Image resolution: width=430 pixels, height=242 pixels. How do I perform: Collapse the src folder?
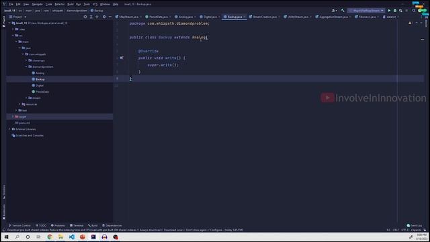click(13, 36)
